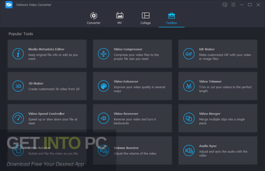Click 'Merge multiple clips' description text
This screenshot has width=265, height=171.
(x=222, y=121)
